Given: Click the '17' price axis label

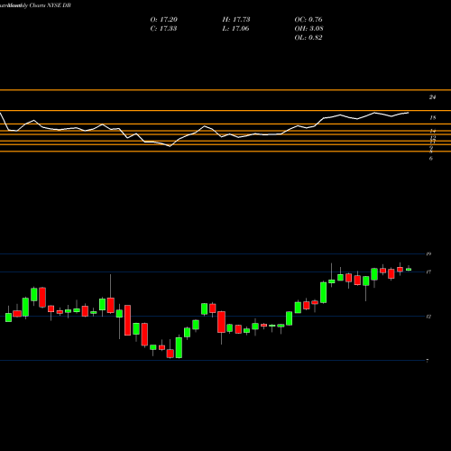Looking at the screenshot, I should point(428,272).
